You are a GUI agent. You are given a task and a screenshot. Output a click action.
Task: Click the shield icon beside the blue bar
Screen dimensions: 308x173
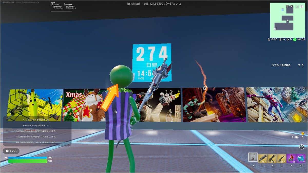(x=6, y=158)
